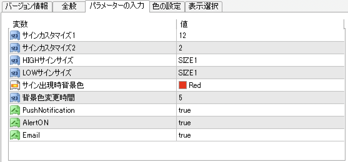Click the icon beside HIGHサインサイズ
The width and height of the screenshot is (348, 162).
[15, 60]
